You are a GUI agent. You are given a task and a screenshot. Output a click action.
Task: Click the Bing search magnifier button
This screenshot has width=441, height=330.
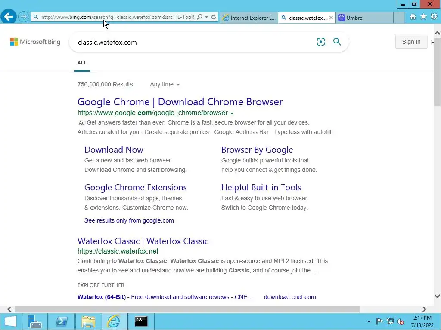337,42
